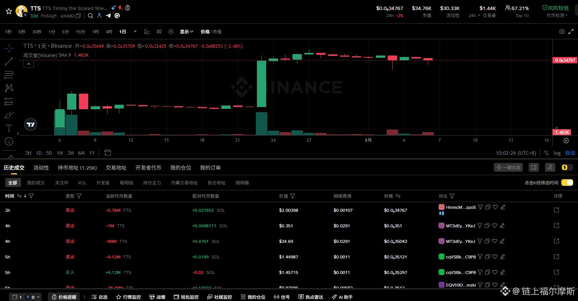Open token search with the magnifier icon

(x=90, y=16)
